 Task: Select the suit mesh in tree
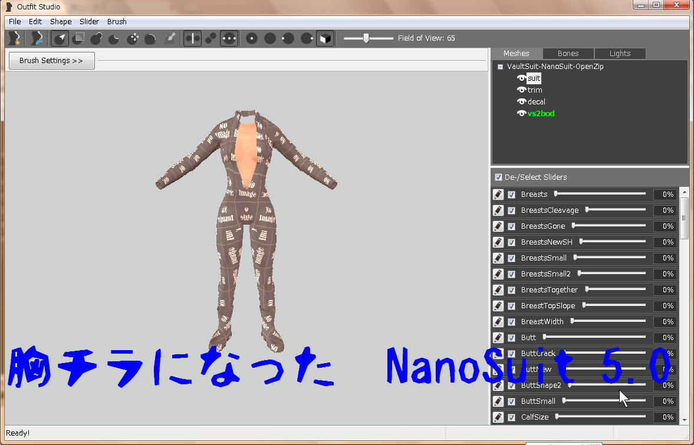click(534, 78)
